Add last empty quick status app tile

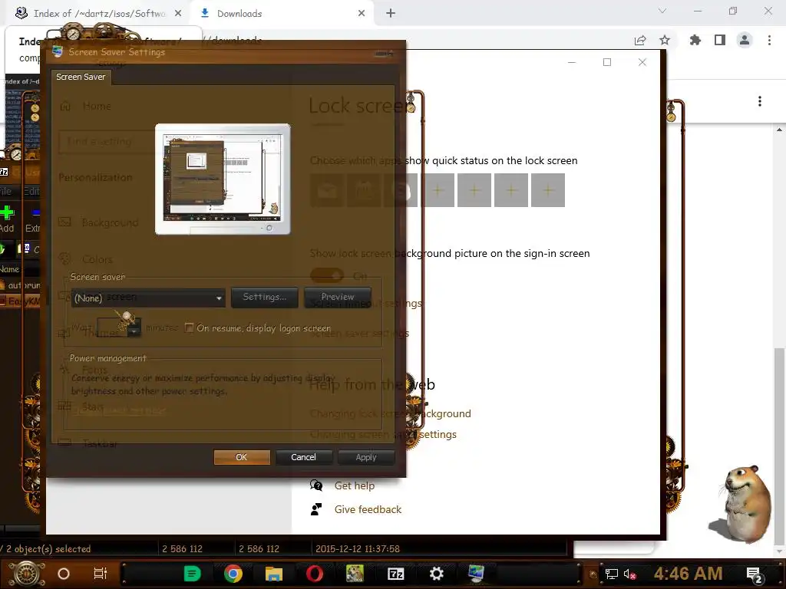click(x=548, y=190)
